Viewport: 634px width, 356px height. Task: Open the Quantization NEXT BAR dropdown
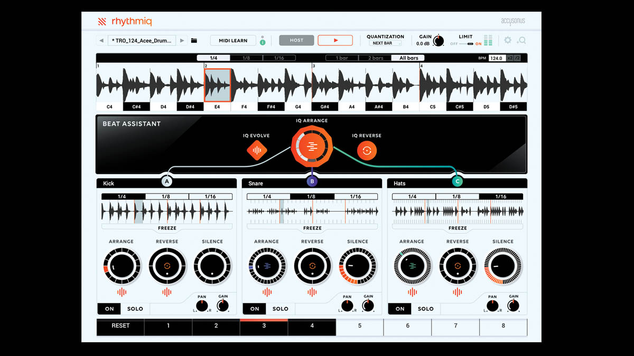(385, 43)
